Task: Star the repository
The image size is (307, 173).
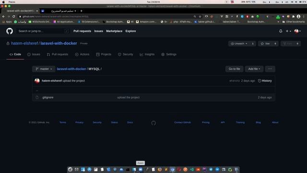Action: tap(265, 44)
